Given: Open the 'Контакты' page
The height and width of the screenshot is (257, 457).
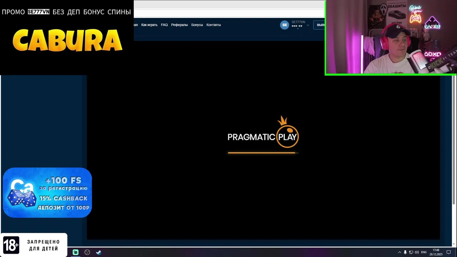Looking at the screenshot, I should pyautogui.click(x=214, y=25).
